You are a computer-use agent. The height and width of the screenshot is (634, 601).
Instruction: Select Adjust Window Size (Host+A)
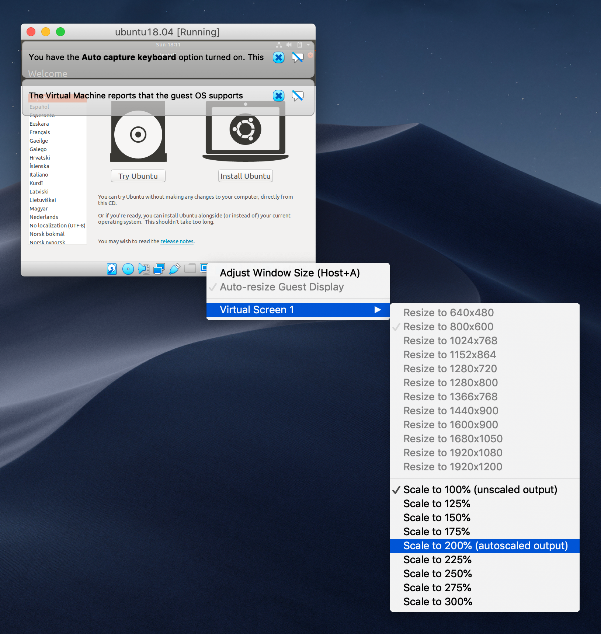(x=298, y=273)
